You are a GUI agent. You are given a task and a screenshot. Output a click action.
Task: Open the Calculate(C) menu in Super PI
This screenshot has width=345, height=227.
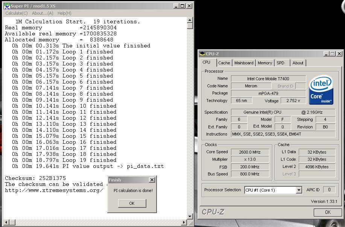(17, 13)
